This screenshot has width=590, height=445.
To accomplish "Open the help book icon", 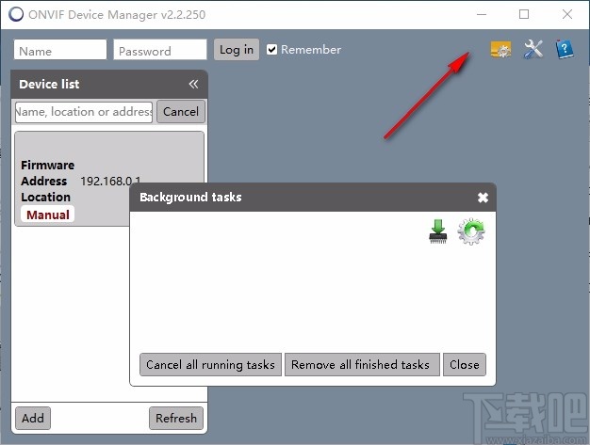I will (565, 49).
